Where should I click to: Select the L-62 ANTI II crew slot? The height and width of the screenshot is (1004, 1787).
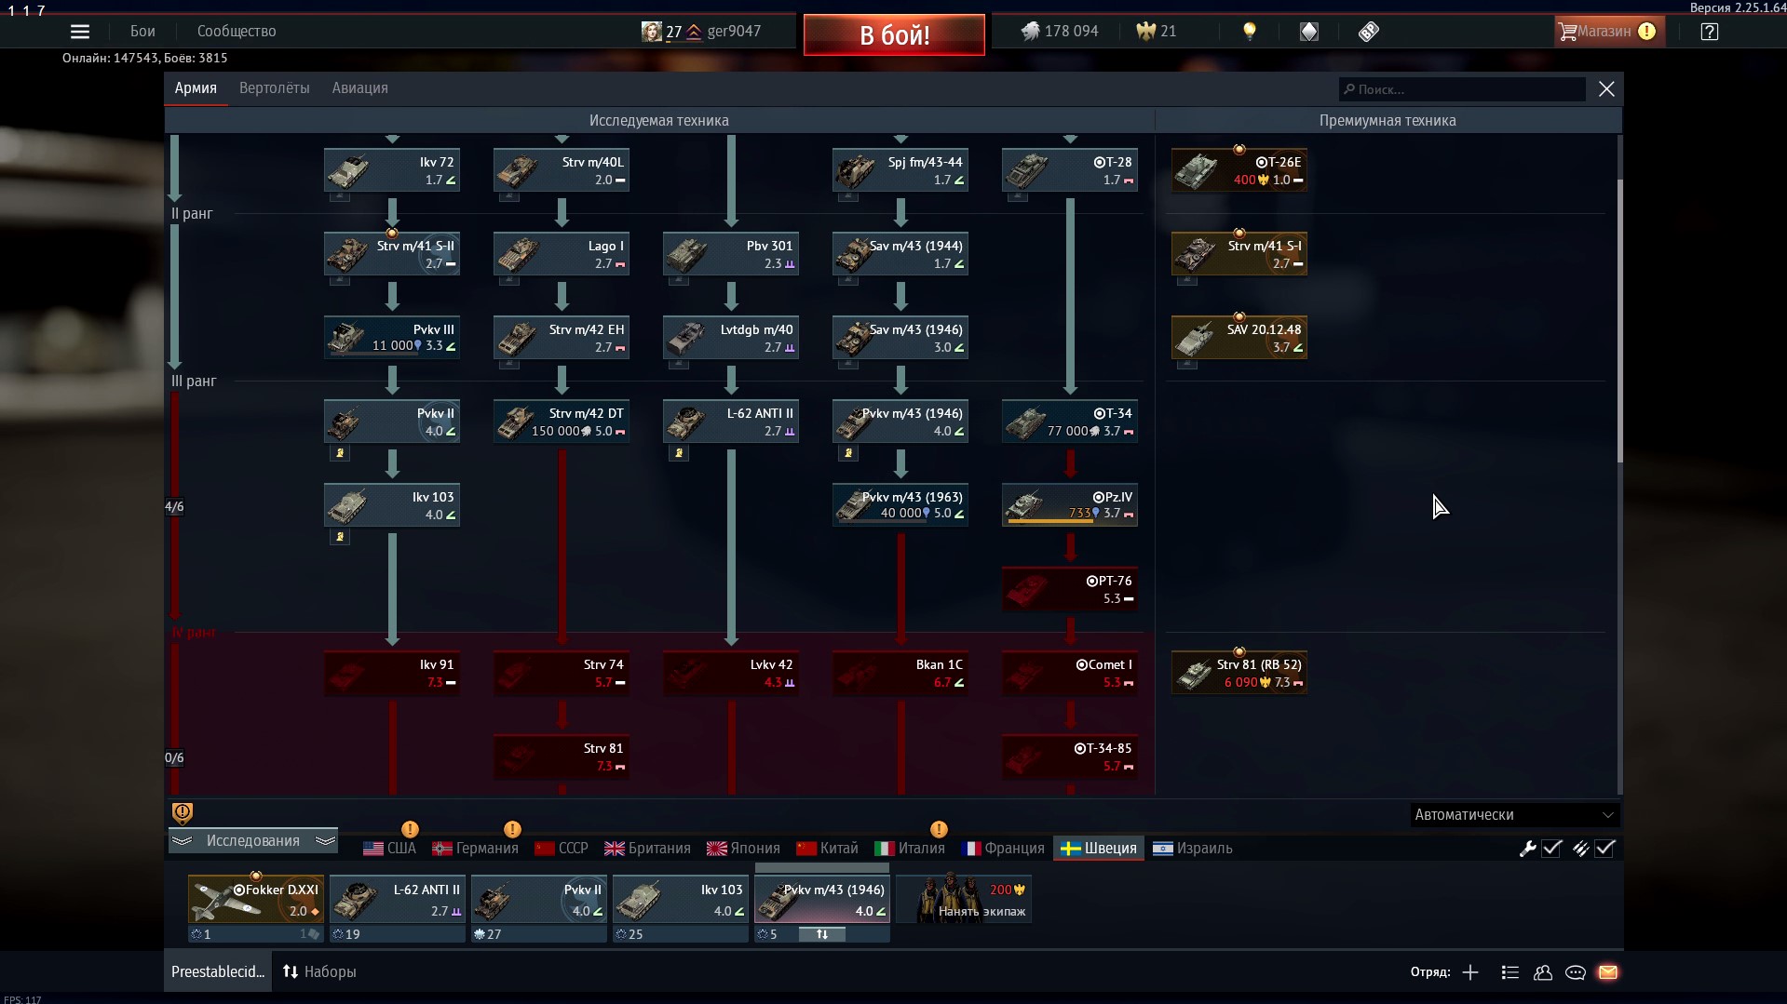398,899
